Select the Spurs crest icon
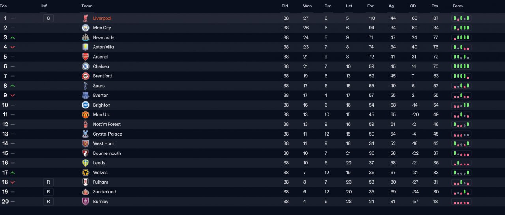Screen dimensions: 505x215 (x=86, y=86)
